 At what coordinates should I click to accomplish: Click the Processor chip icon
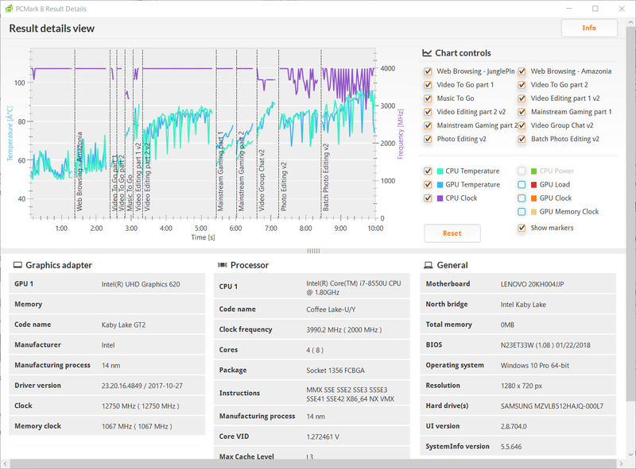[223, 265]
